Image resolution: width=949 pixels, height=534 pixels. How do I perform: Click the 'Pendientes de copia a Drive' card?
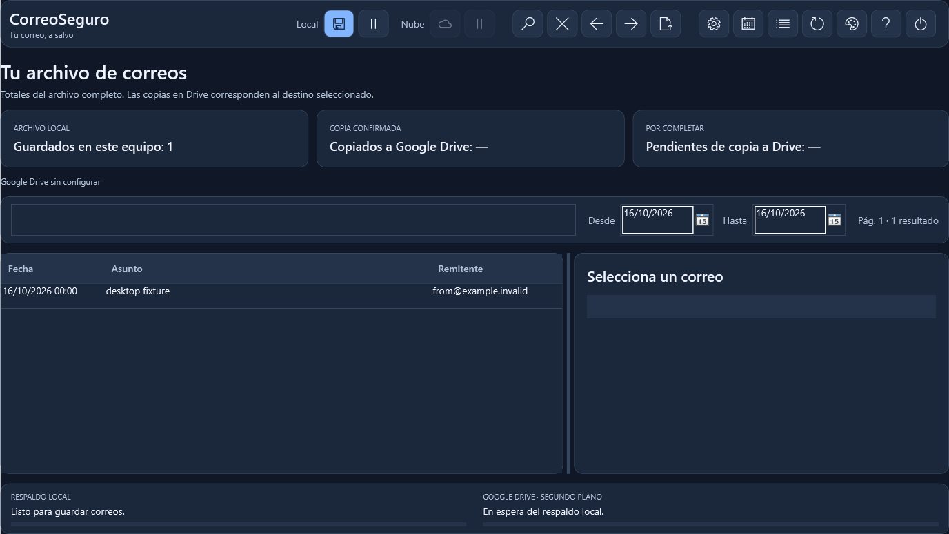[x=790, y=138]
